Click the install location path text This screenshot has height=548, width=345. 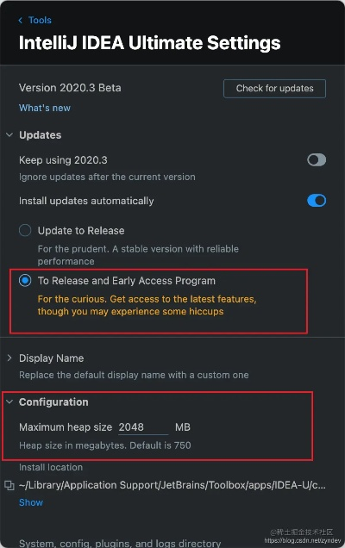click(x=172, y=485)
